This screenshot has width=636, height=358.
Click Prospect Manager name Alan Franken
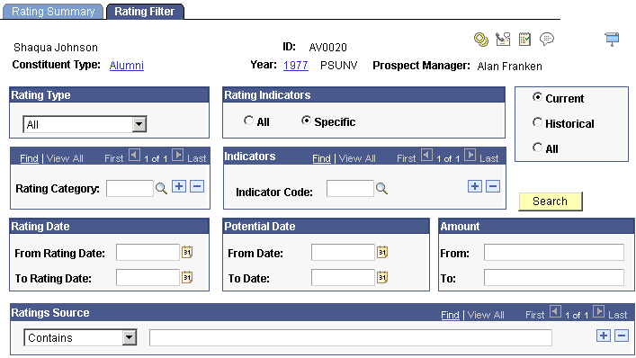pos(509,66)
